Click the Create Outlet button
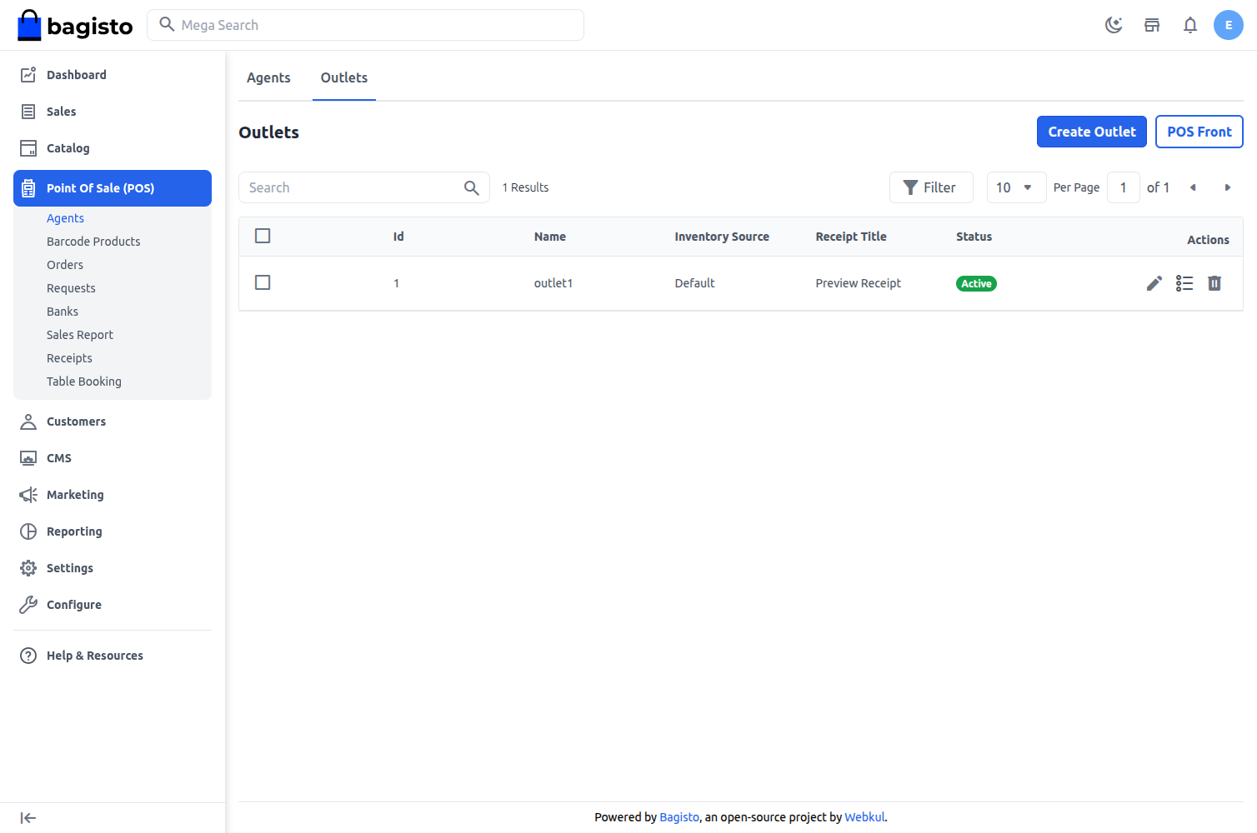This screenshot has width=1257, height=833. click(x=1092, y=132)
